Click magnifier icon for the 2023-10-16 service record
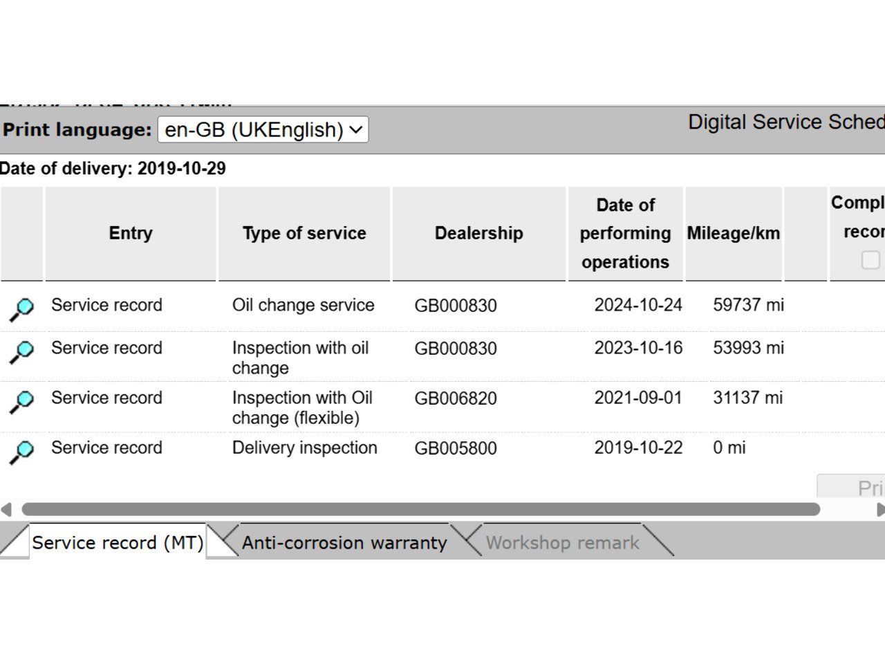The image size is (885, 664). (x=21, y=352)
